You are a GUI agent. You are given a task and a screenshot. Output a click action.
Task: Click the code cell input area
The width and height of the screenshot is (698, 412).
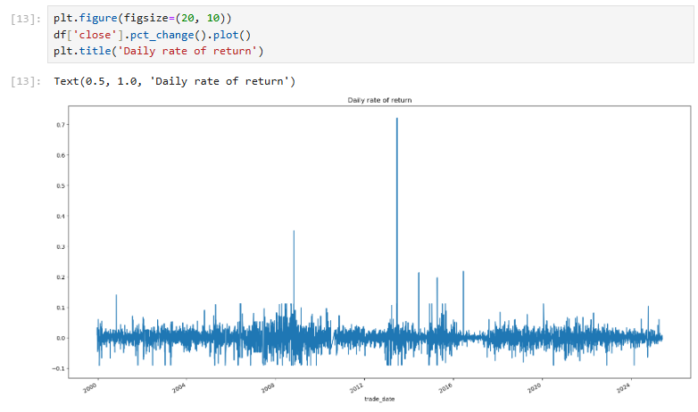(370, 34)
